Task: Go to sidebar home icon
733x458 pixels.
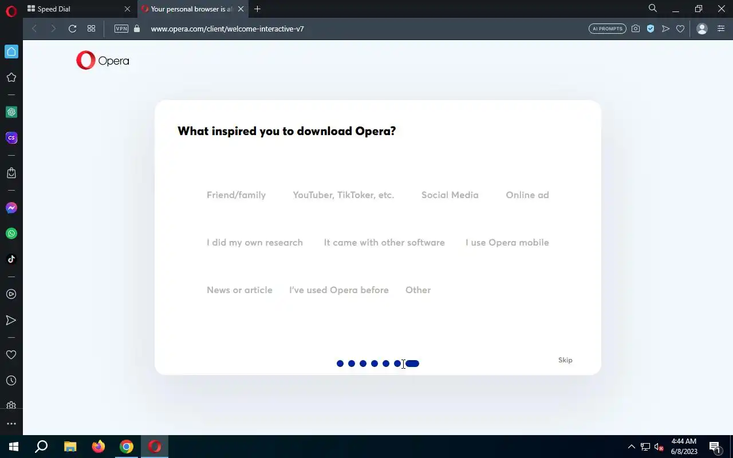Action: (x=11, y=52)
